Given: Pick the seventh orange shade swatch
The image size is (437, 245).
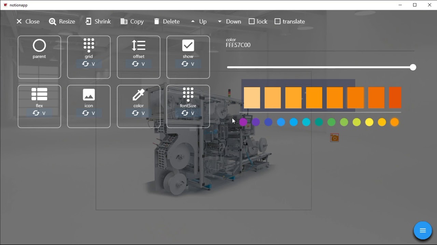Looking at the screenshot, I should coord(376,98).
